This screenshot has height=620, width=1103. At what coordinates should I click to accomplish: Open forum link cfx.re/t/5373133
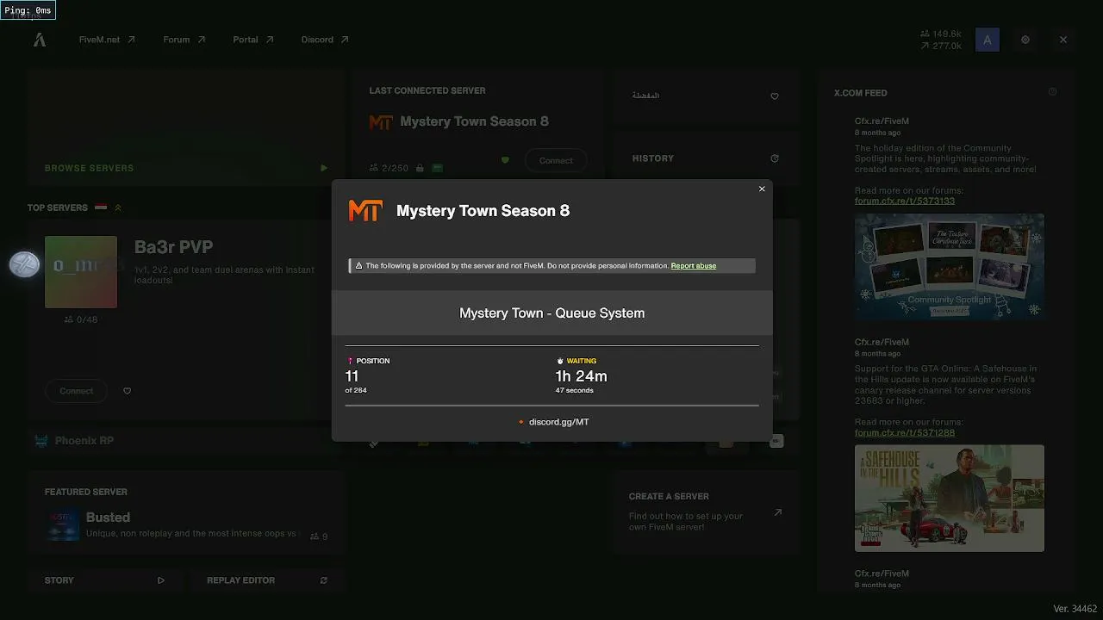tap(905, 201)
